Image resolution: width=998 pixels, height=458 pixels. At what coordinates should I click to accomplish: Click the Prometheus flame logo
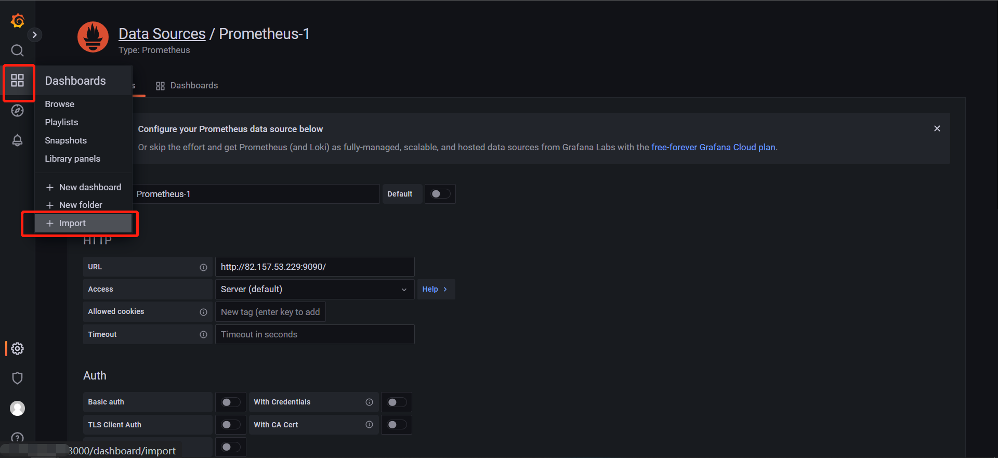point(93,37)
